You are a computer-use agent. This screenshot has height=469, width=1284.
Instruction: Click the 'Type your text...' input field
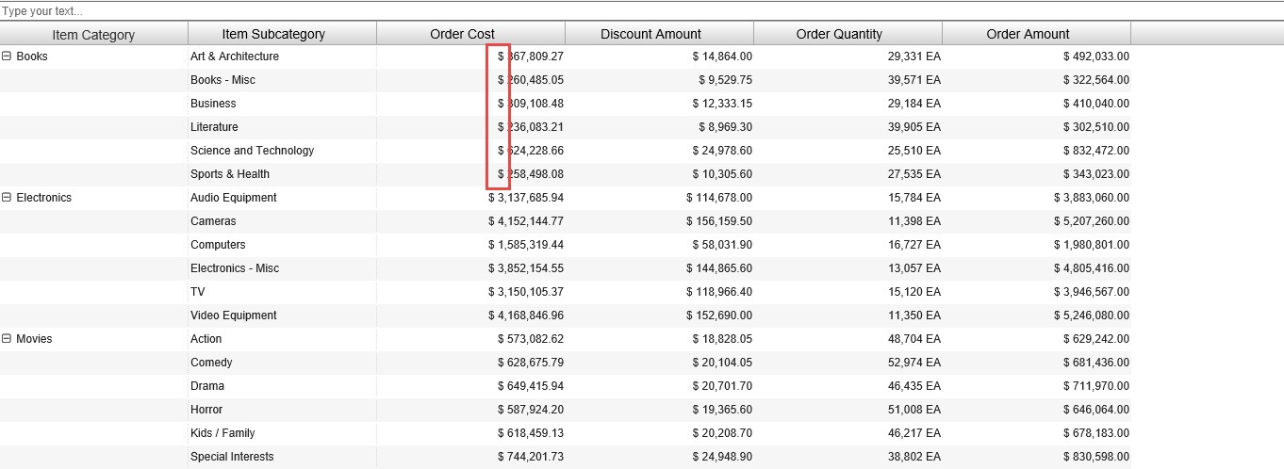click(x=641, y=11)
